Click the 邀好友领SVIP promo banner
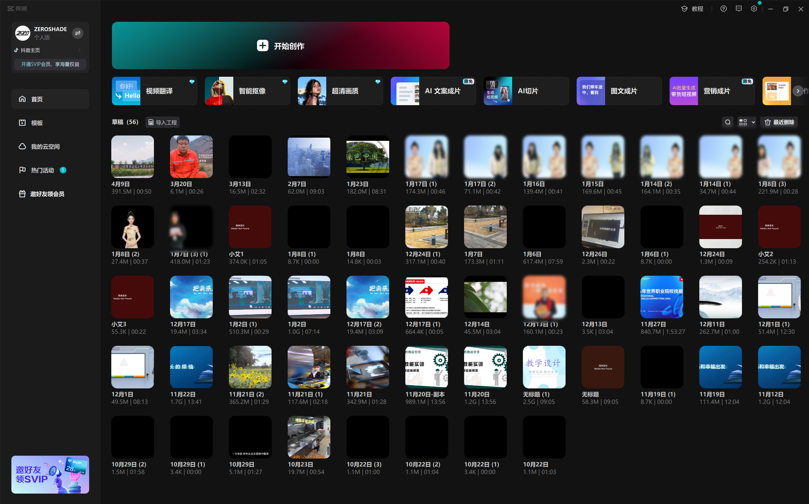This screenshot has height=504, width=809. pyautogui.click(x=50, y=474)
